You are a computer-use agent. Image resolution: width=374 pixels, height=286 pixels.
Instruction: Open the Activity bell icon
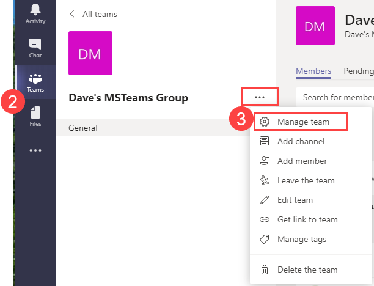tap(35, 10)
